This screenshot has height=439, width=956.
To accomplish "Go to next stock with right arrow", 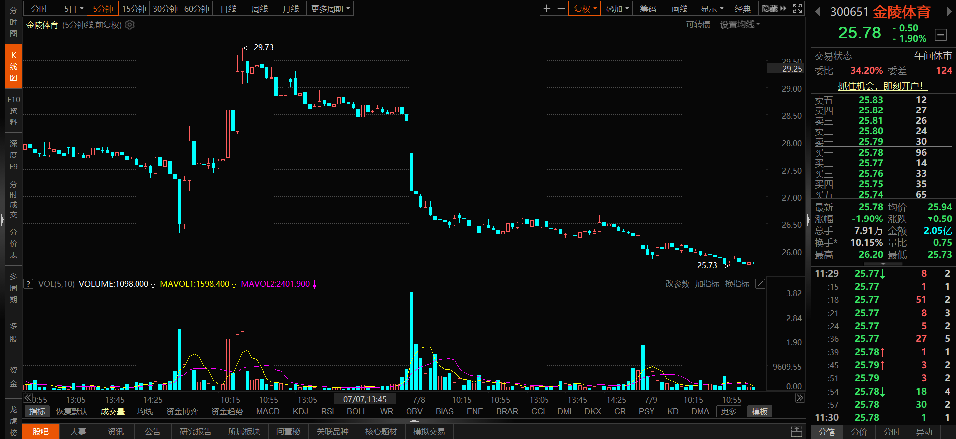I will pyautogui.click(x=949, y=12).
